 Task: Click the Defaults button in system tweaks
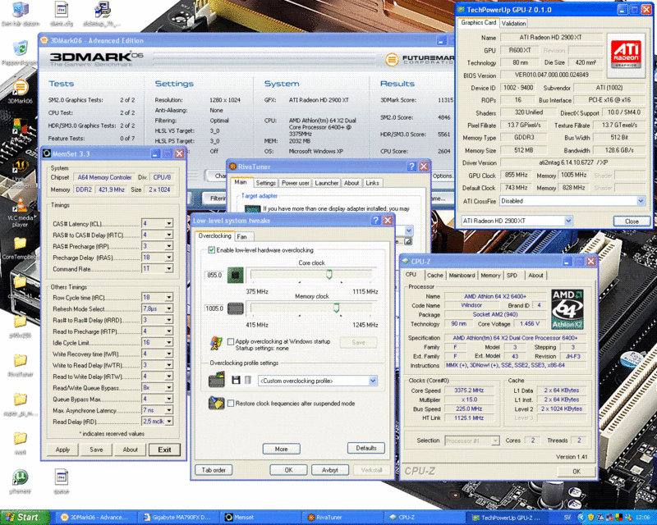[x=365, y=448]
